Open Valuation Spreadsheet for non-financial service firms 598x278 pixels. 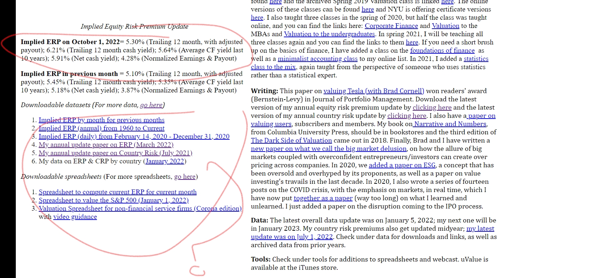point(140,208)
